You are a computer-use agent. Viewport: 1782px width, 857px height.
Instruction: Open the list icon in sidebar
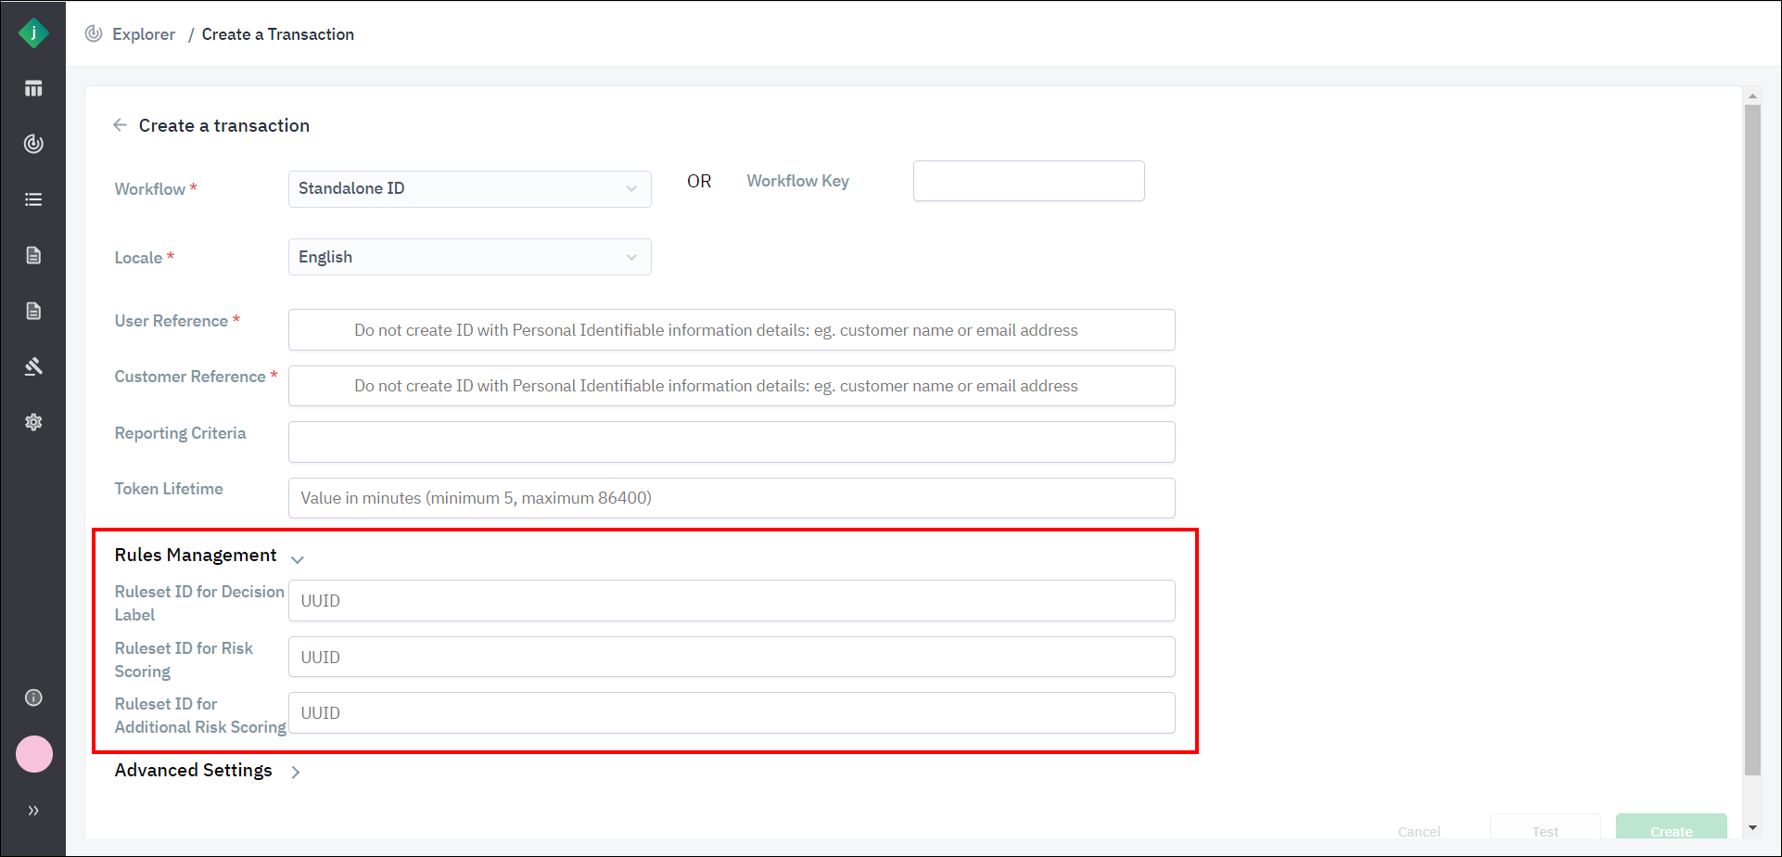tap(33, 199)
